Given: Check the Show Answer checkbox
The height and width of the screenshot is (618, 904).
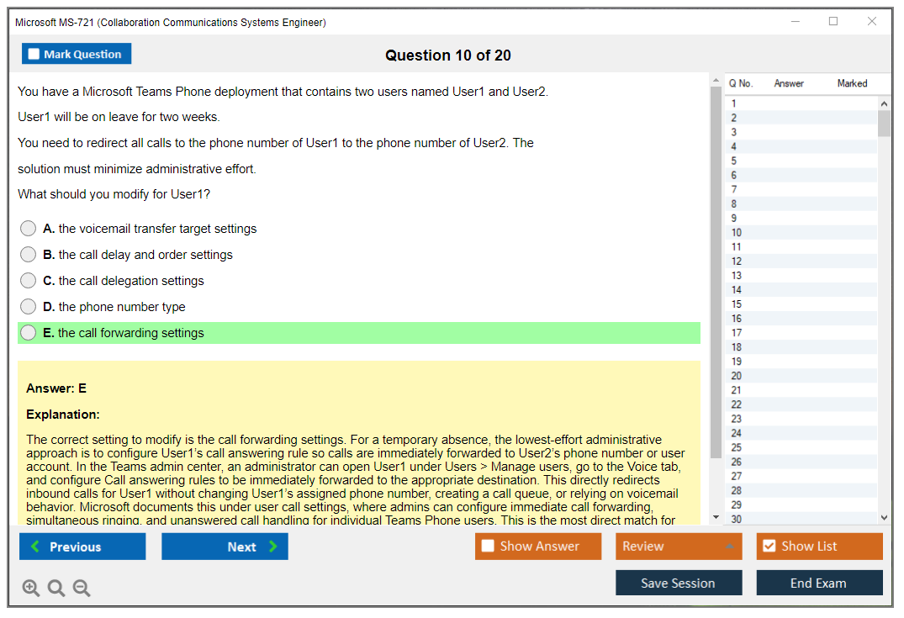Looking at the screenshot, I should point(488,546).
